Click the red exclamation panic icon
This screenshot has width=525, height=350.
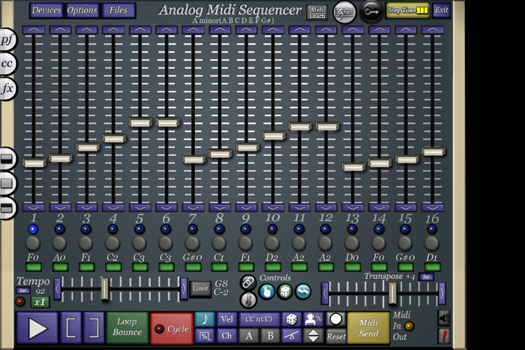[x=444, y=336]
